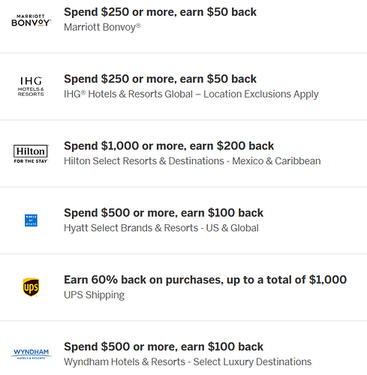This screenshot has height=375, width=367.
Task: Click the blue World of Hyatt logo
Action: pyautogui.click(x=31, y=220)
